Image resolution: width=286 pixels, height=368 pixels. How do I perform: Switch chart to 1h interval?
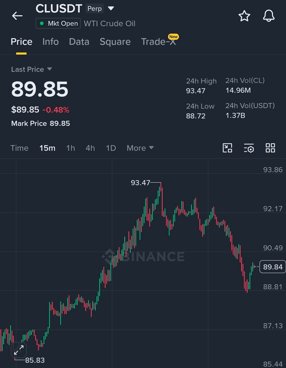[71, 148]
